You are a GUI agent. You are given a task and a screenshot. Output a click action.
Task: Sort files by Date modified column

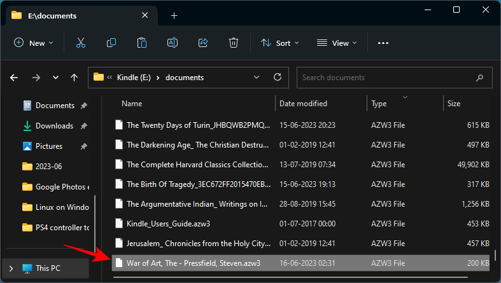coord(304,103)
